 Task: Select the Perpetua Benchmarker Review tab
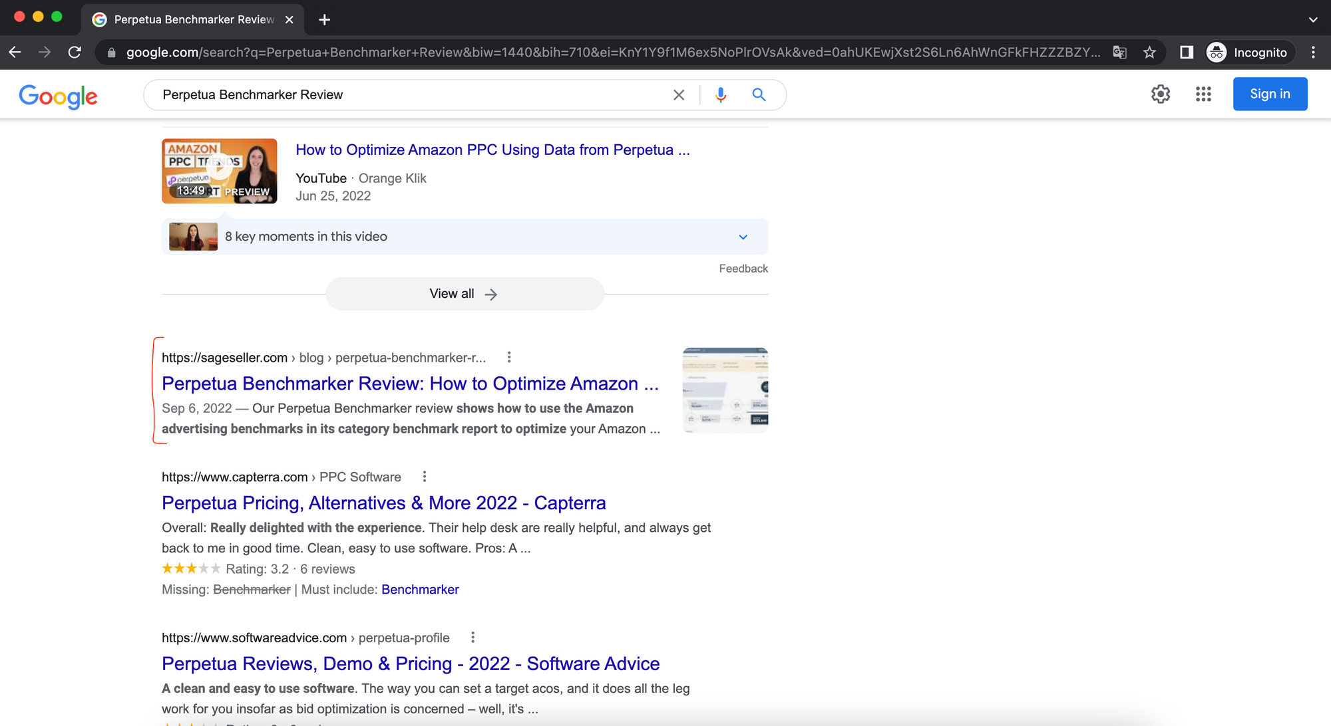193,19
